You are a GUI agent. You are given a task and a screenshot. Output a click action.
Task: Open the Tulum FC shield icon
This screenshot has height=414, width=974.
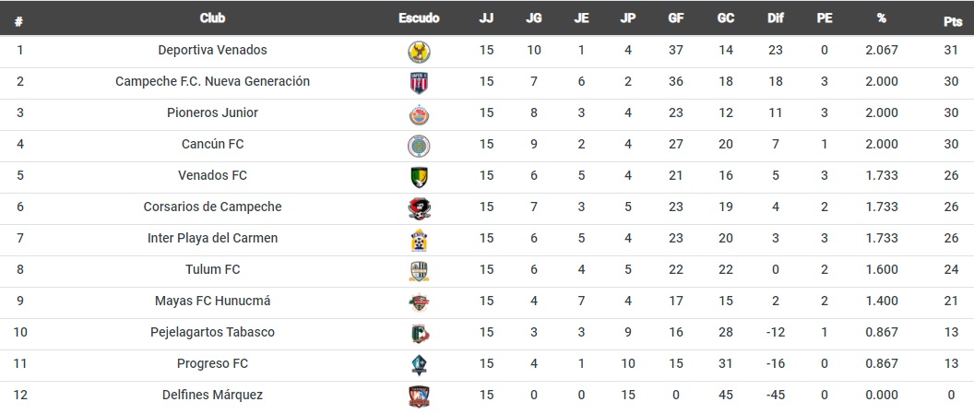[420, 271]
